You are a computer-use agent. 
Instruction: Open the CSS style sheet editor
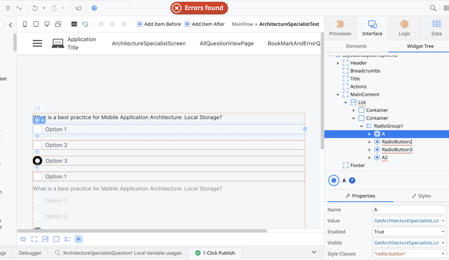pyautogui.click(x=74, y=24)
